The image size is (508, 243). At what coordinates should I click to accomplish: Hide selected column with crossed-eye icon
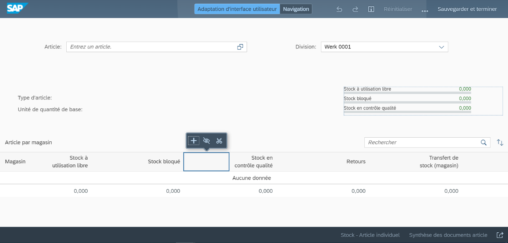206,141
